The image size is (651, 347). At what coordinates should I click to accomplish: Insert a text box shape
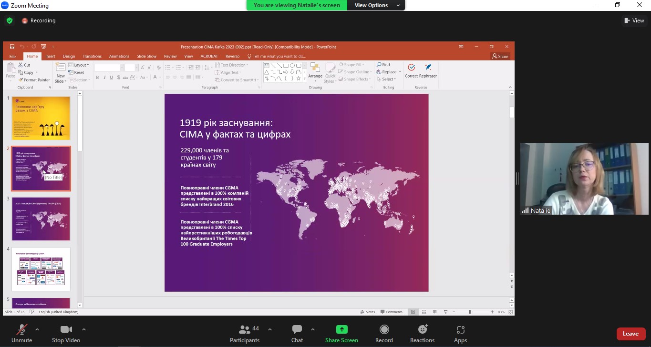(x=267, y=66)
